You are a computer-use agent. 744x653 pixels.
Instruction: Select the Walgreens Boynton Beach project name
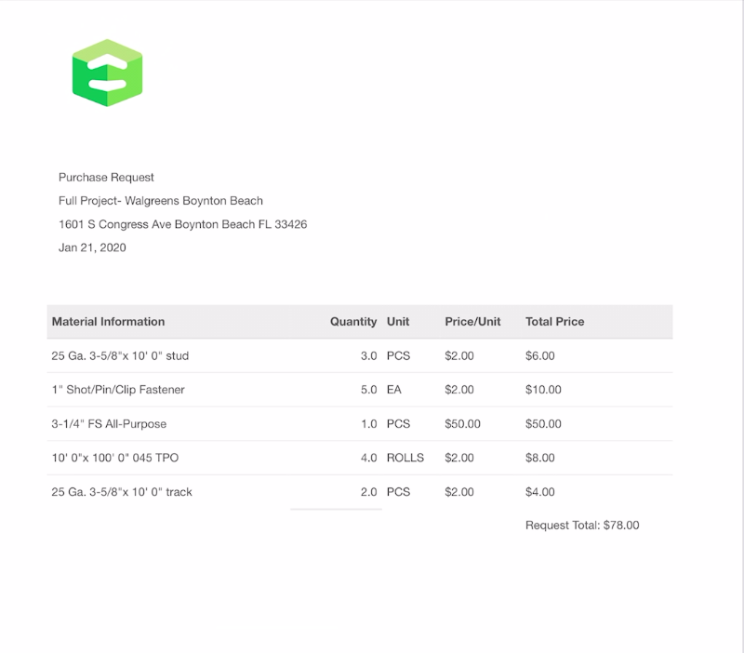pos(161,201)
